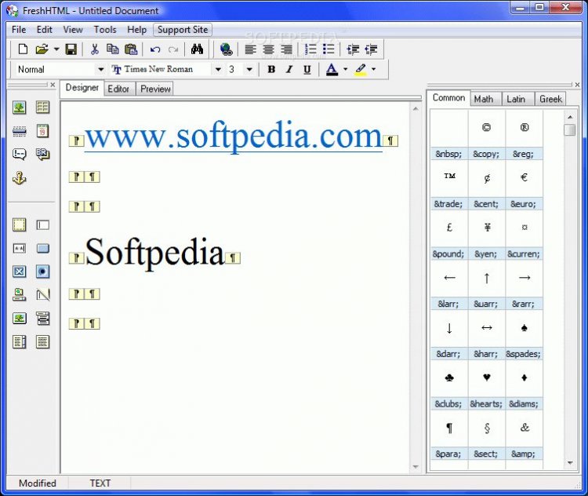Viewport: 588px width, 496px height.
Task: Apply the font color button
Action: coord(332,70)
